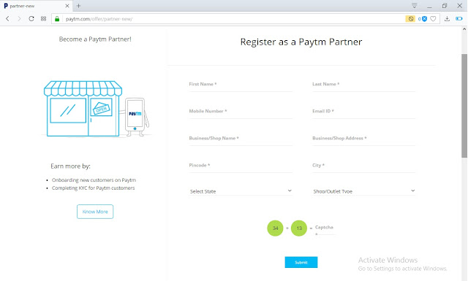Bookmark page with the heart icon
This screenshot has width=468, height=281.
click(x=433, y=19)
